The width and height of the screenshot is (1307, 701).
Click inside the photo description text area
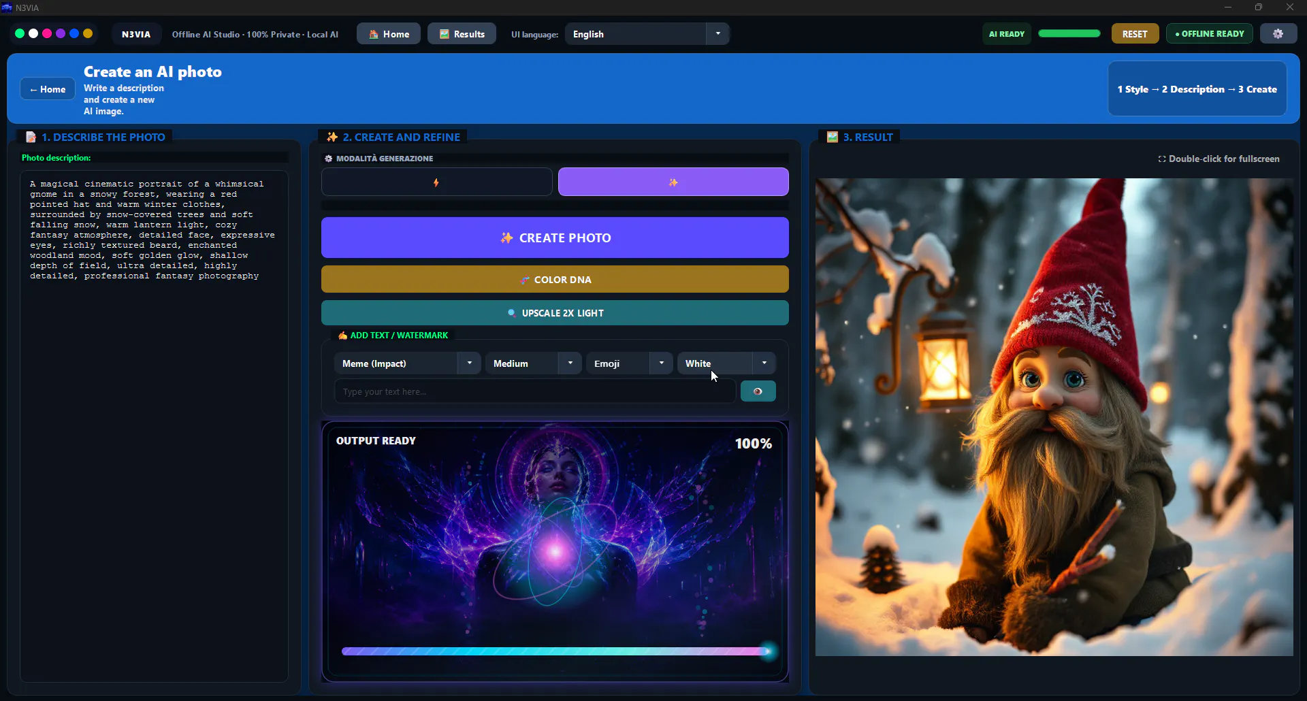coord(154,426)
